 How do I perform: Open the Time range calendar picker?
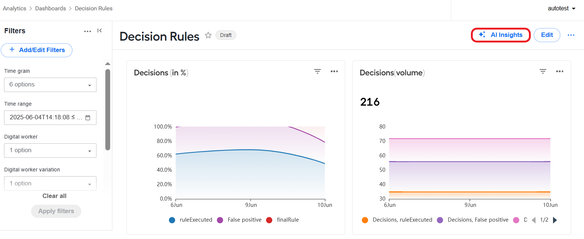coord(88,118)
